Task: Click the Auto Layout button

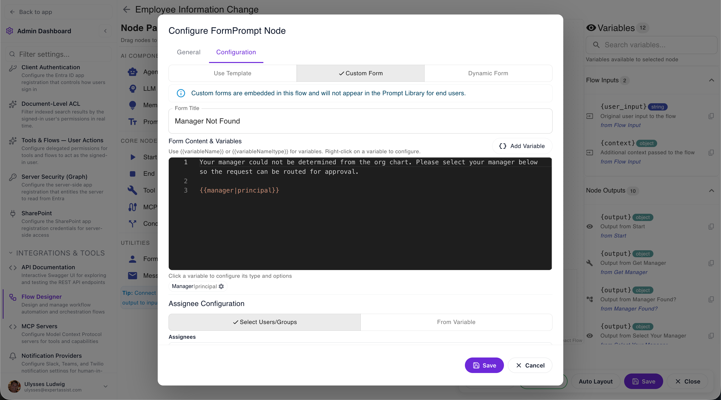Action: pyautogui.click(x=596, y=381)
